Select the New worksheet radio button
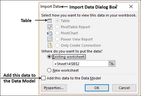The height and width of the screenshot is (96, 141). pos(49,70)
